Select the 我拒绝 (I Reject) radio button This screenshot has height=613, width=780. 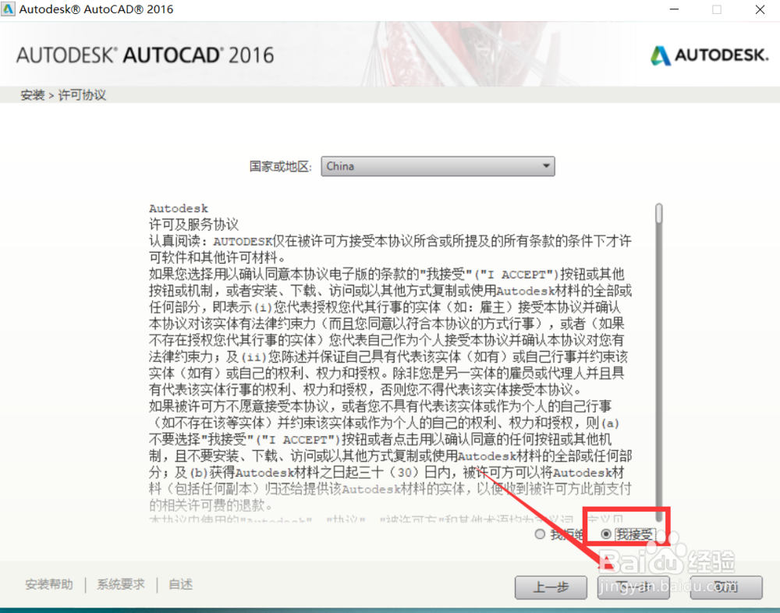(x=540, y=534)
